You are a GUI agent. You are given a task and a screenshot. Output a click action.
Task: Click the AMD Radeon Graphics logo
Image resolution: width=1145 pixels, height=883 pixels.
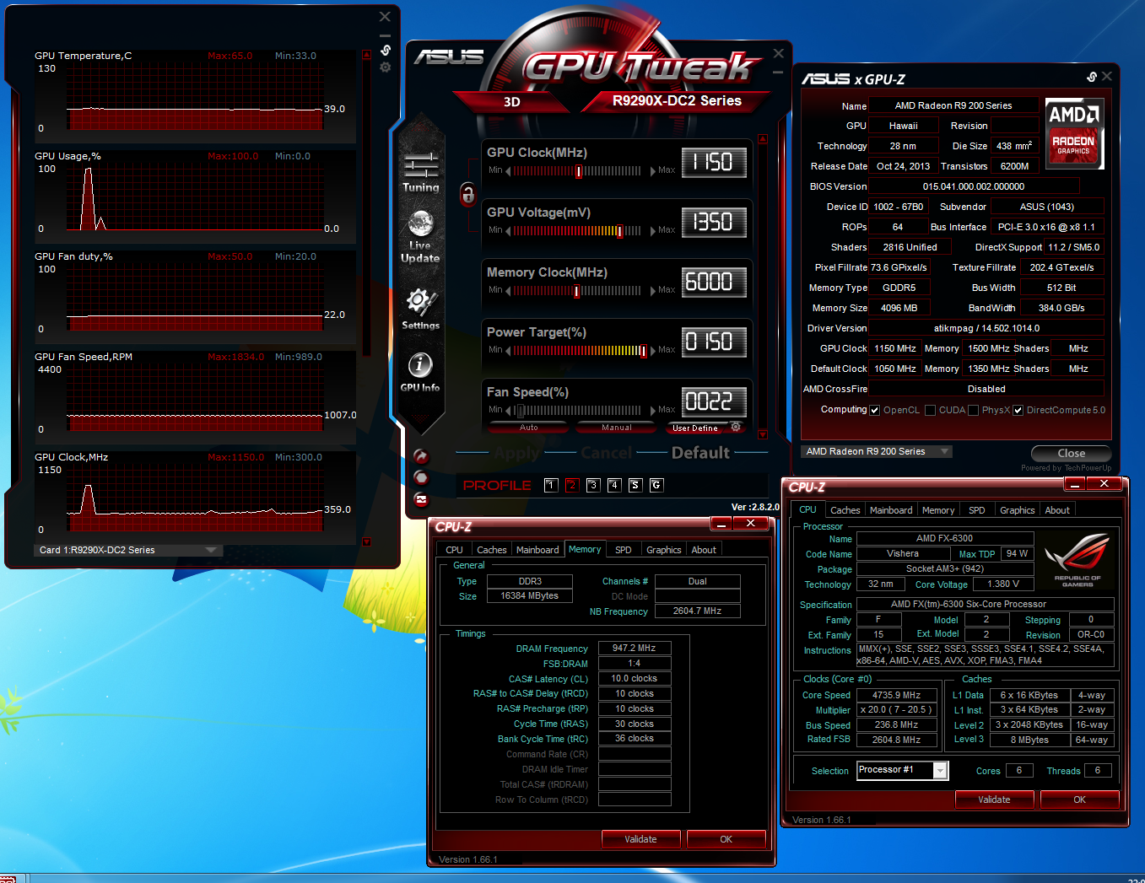pyautogui.click(x=1074, y=133)
